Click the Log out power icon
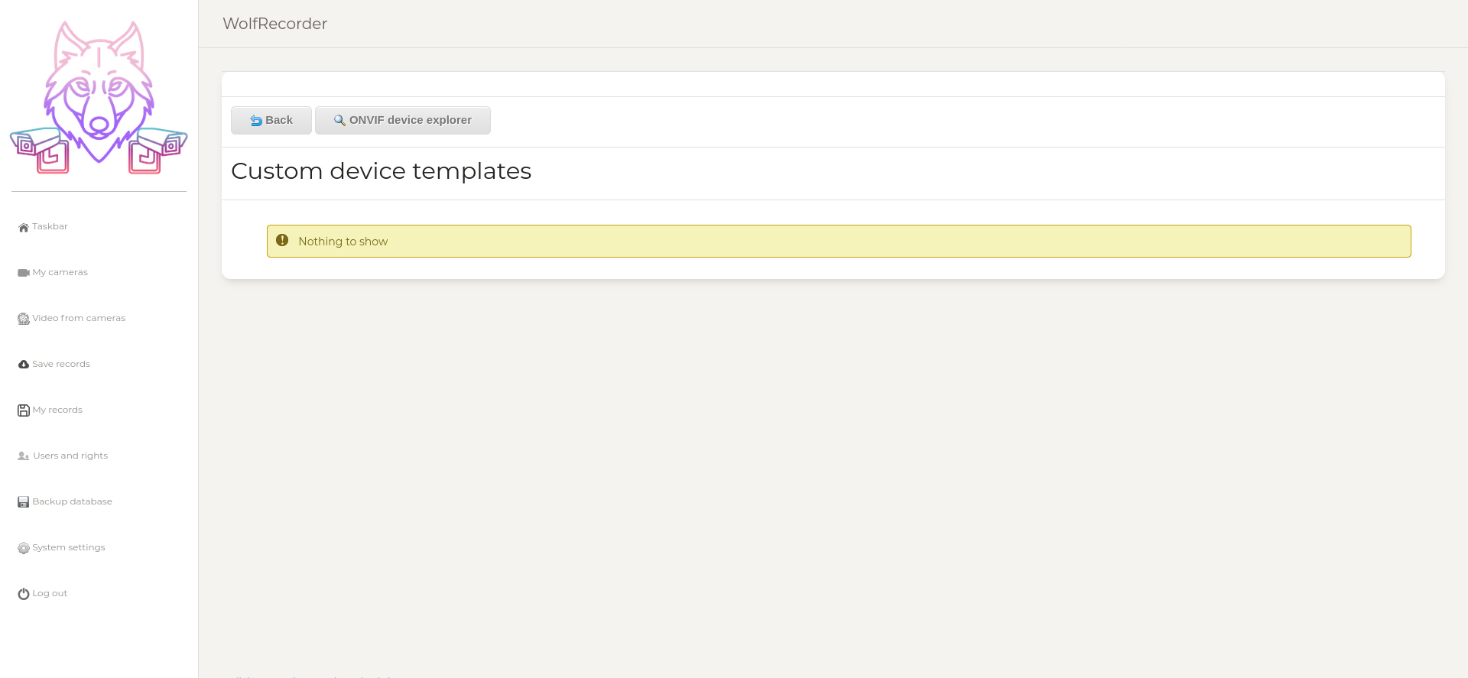 tap(24, 594)
